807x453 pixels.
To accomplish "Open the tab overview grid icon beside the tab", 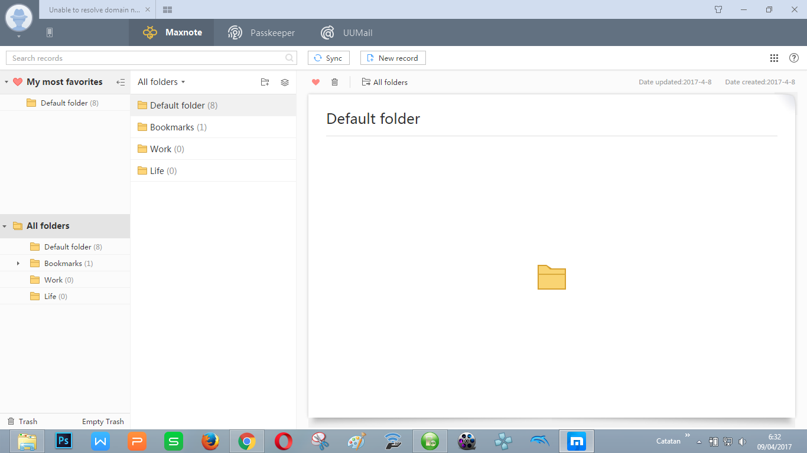I will 167,10.
